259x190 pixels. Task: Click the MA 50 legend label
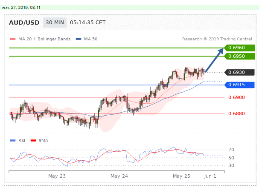point(91,39)
